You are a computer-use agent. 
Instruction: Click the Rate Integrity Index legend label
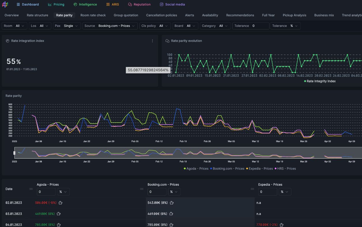pyautogui.click(x=321, y=81)
